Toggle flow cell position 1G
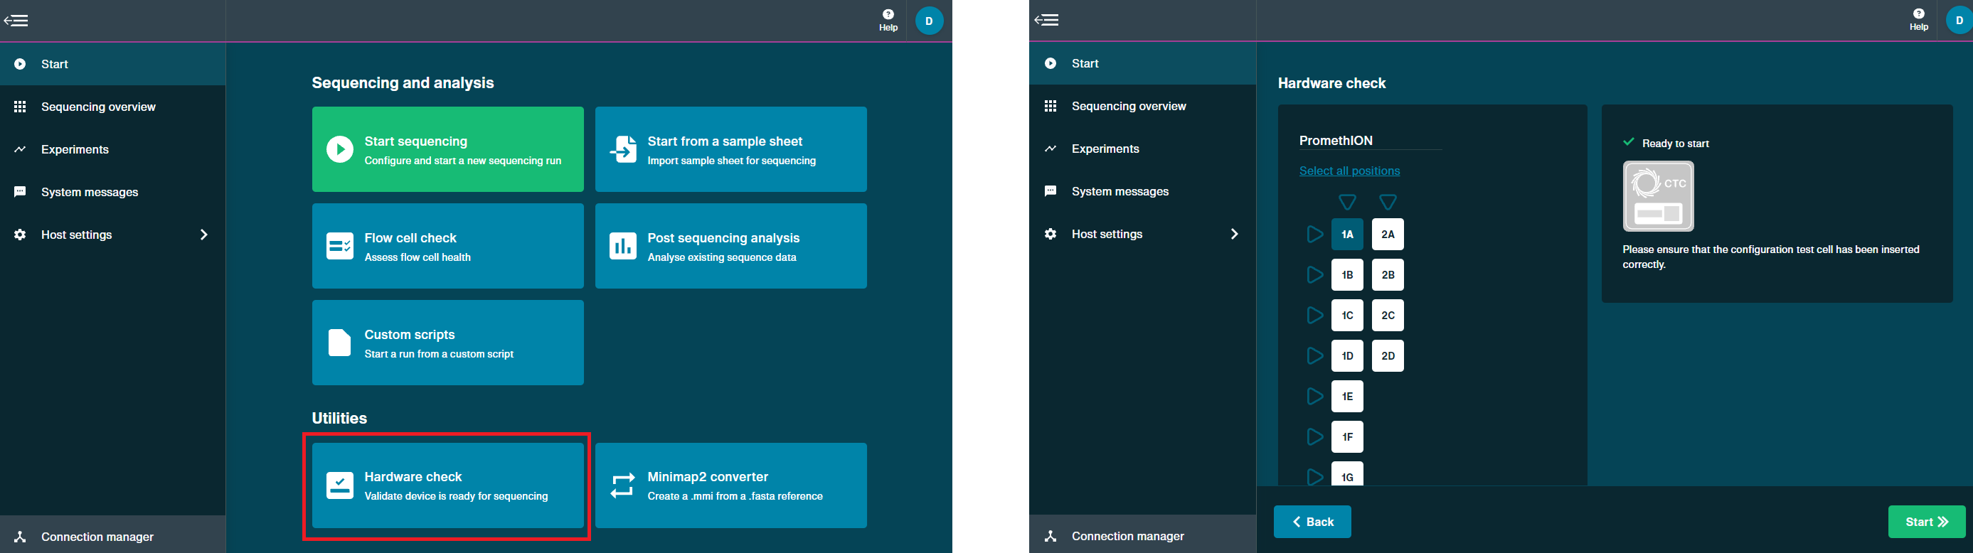 pyautogui.click(x=1347, y=474)
